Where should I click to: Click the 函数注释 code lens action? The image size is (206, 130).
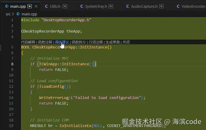click(x=45, y=42)
